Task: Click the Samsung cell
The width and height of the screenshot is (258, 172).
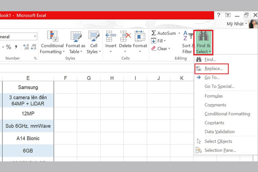Action: tap(28, 87)
